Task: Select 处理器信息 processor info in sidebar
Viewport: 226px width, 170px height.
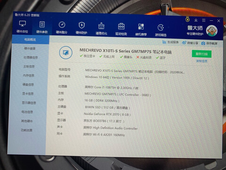Action: [x=31, y=58]
